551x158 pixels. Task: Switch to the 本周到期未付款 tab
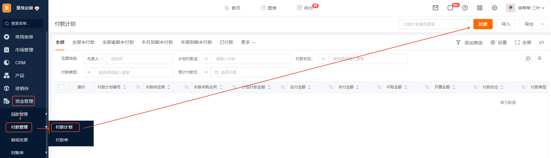(196, 42)
